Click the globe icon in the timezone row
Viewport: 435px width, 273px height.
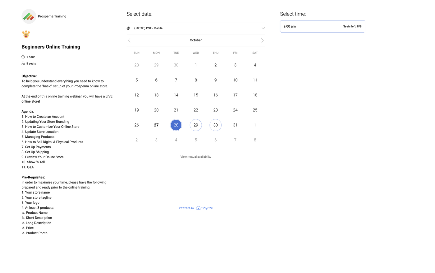tap(128, 28)
